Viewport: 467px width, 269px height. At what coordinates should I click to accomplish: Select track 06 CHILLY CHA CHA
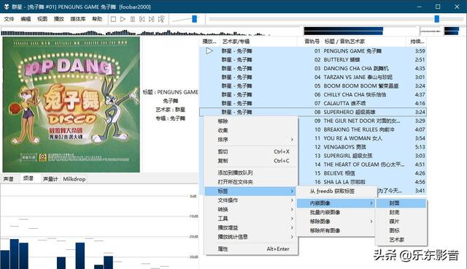coord(313,94)
